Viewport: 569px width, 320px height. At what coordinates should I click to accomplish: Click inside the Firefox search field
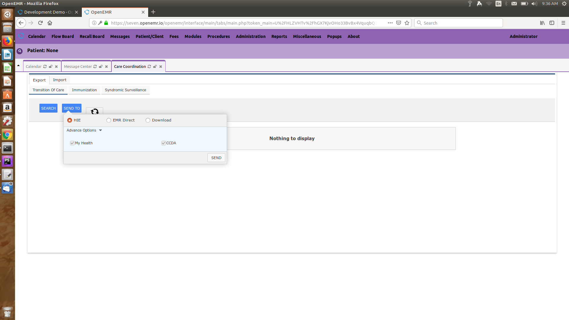458,23
